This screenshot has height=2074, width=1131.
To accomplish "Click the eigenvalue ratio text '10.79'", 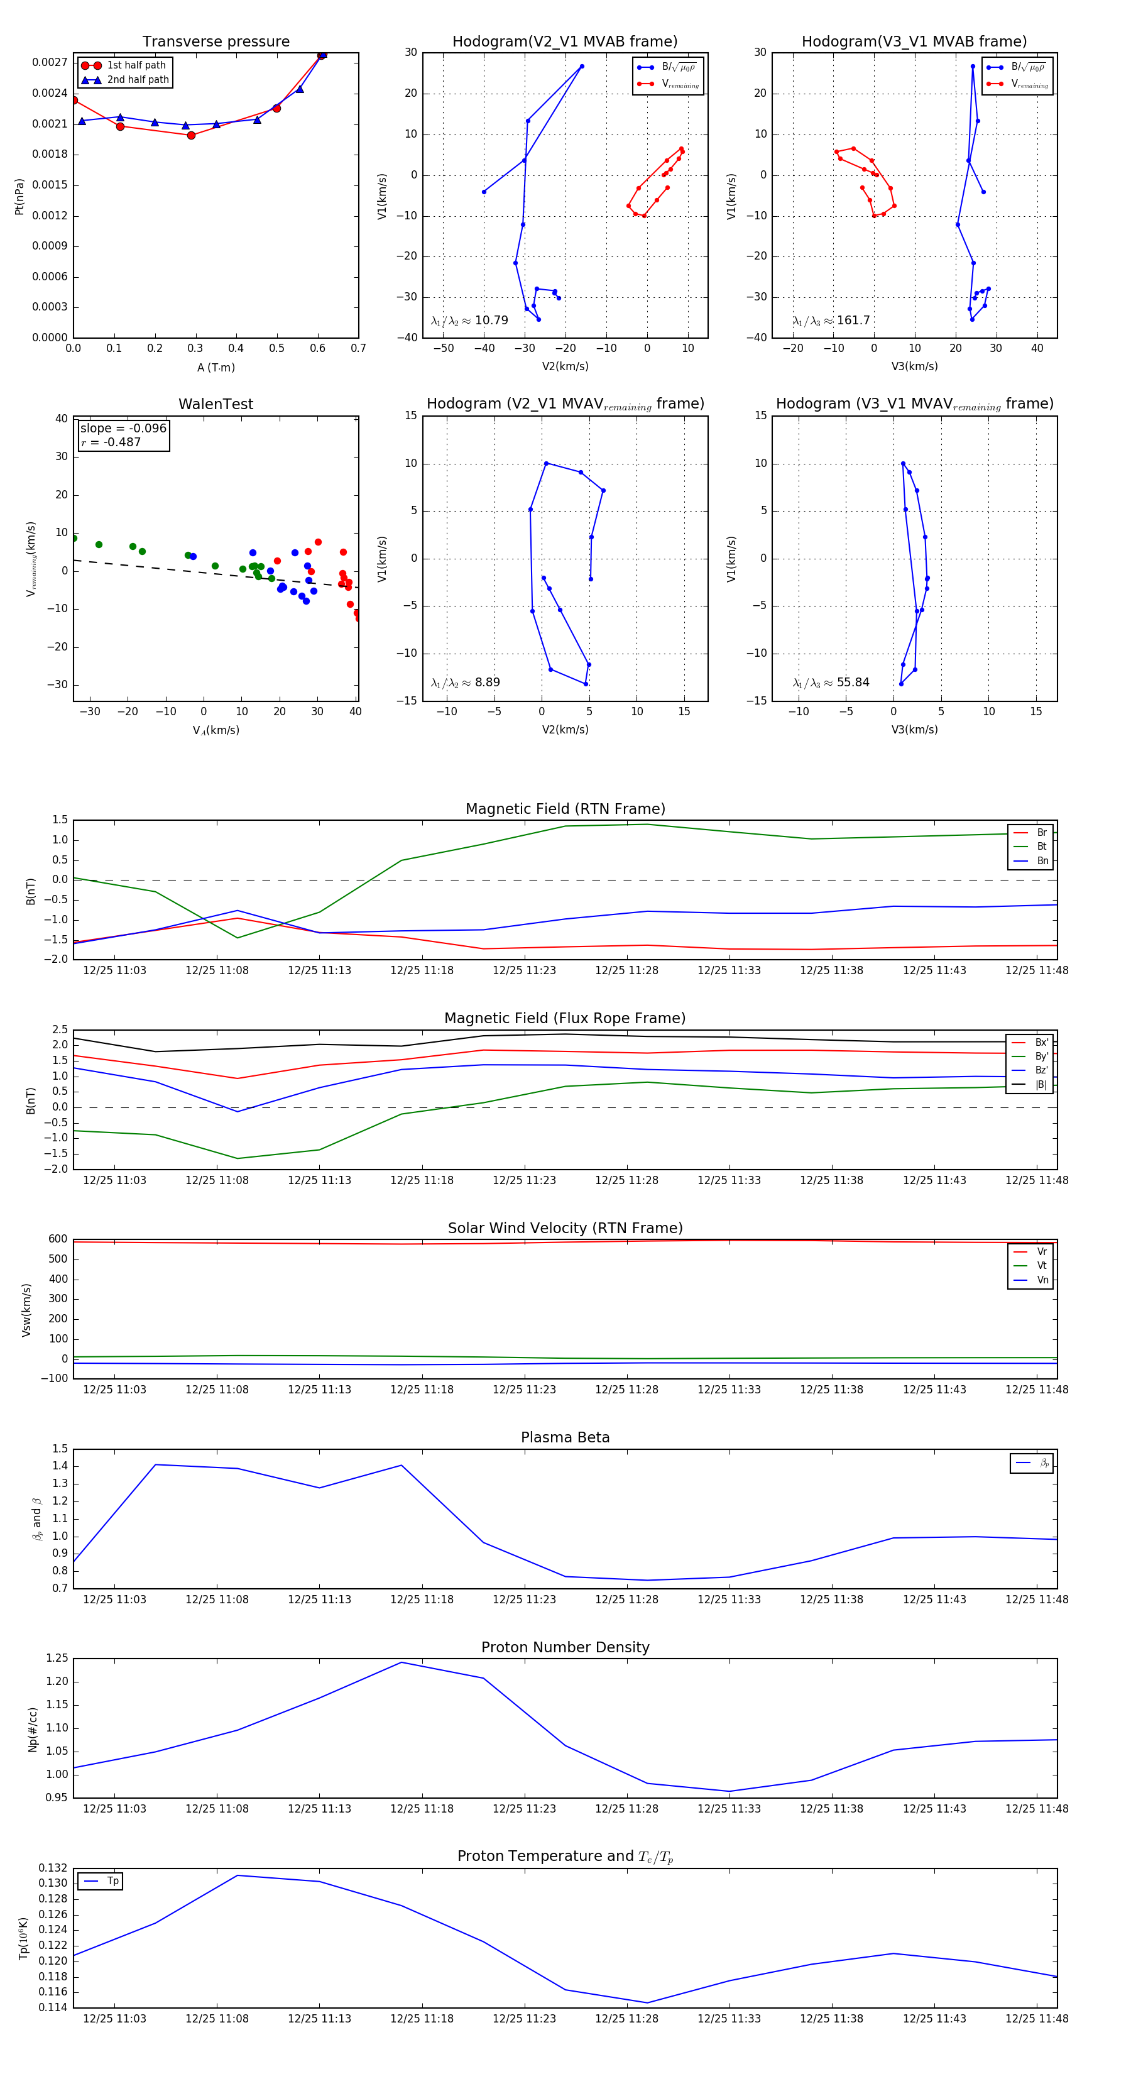I will pyautogui.click(x=491, y=321).
